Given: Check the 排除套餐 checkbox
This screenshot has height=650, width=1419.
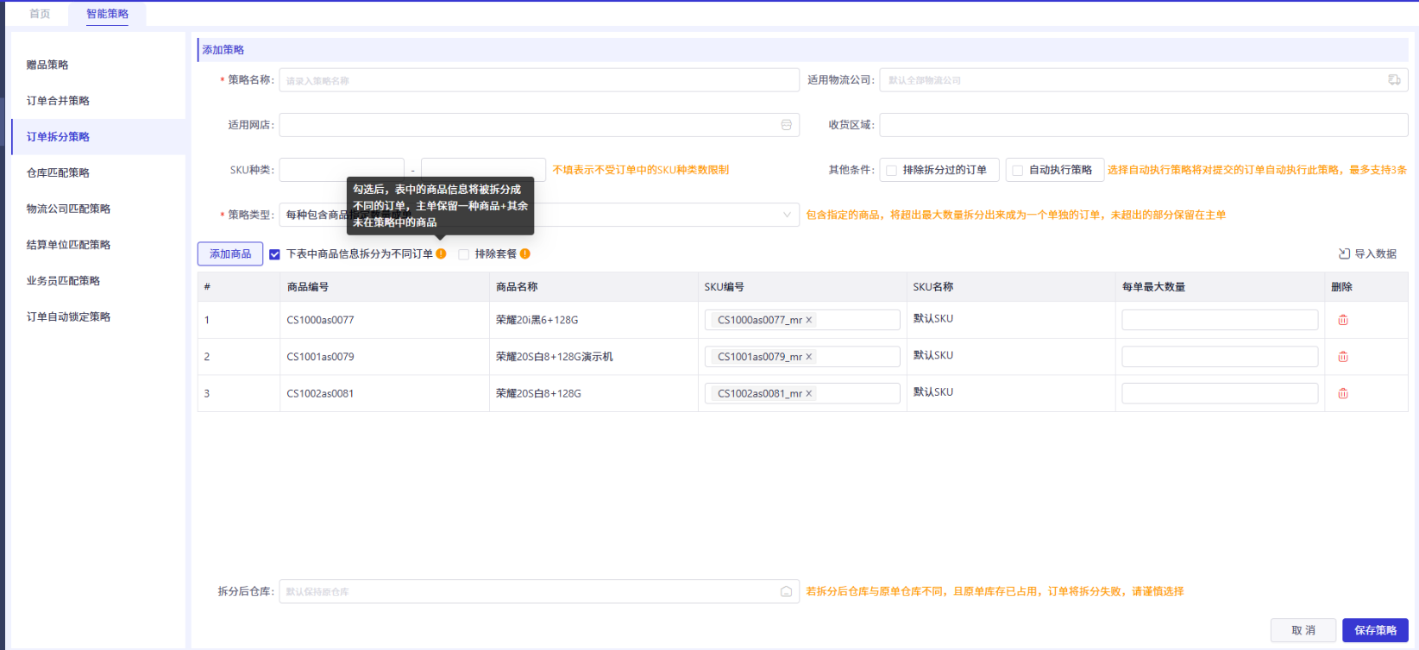Looking at the screenshot, I should click(464, 254).
